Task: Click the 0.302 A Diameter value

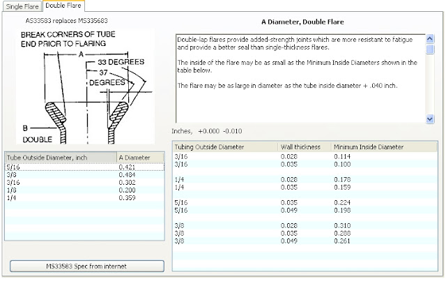Action: (x=127, y=182)
